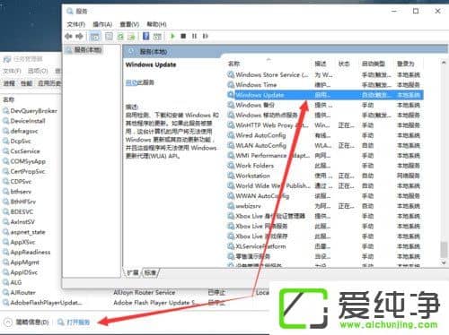Start the service with the green play icon
The height and width of the screenshot is (335, 449).
pyautogui.click(x=172, y=36)
